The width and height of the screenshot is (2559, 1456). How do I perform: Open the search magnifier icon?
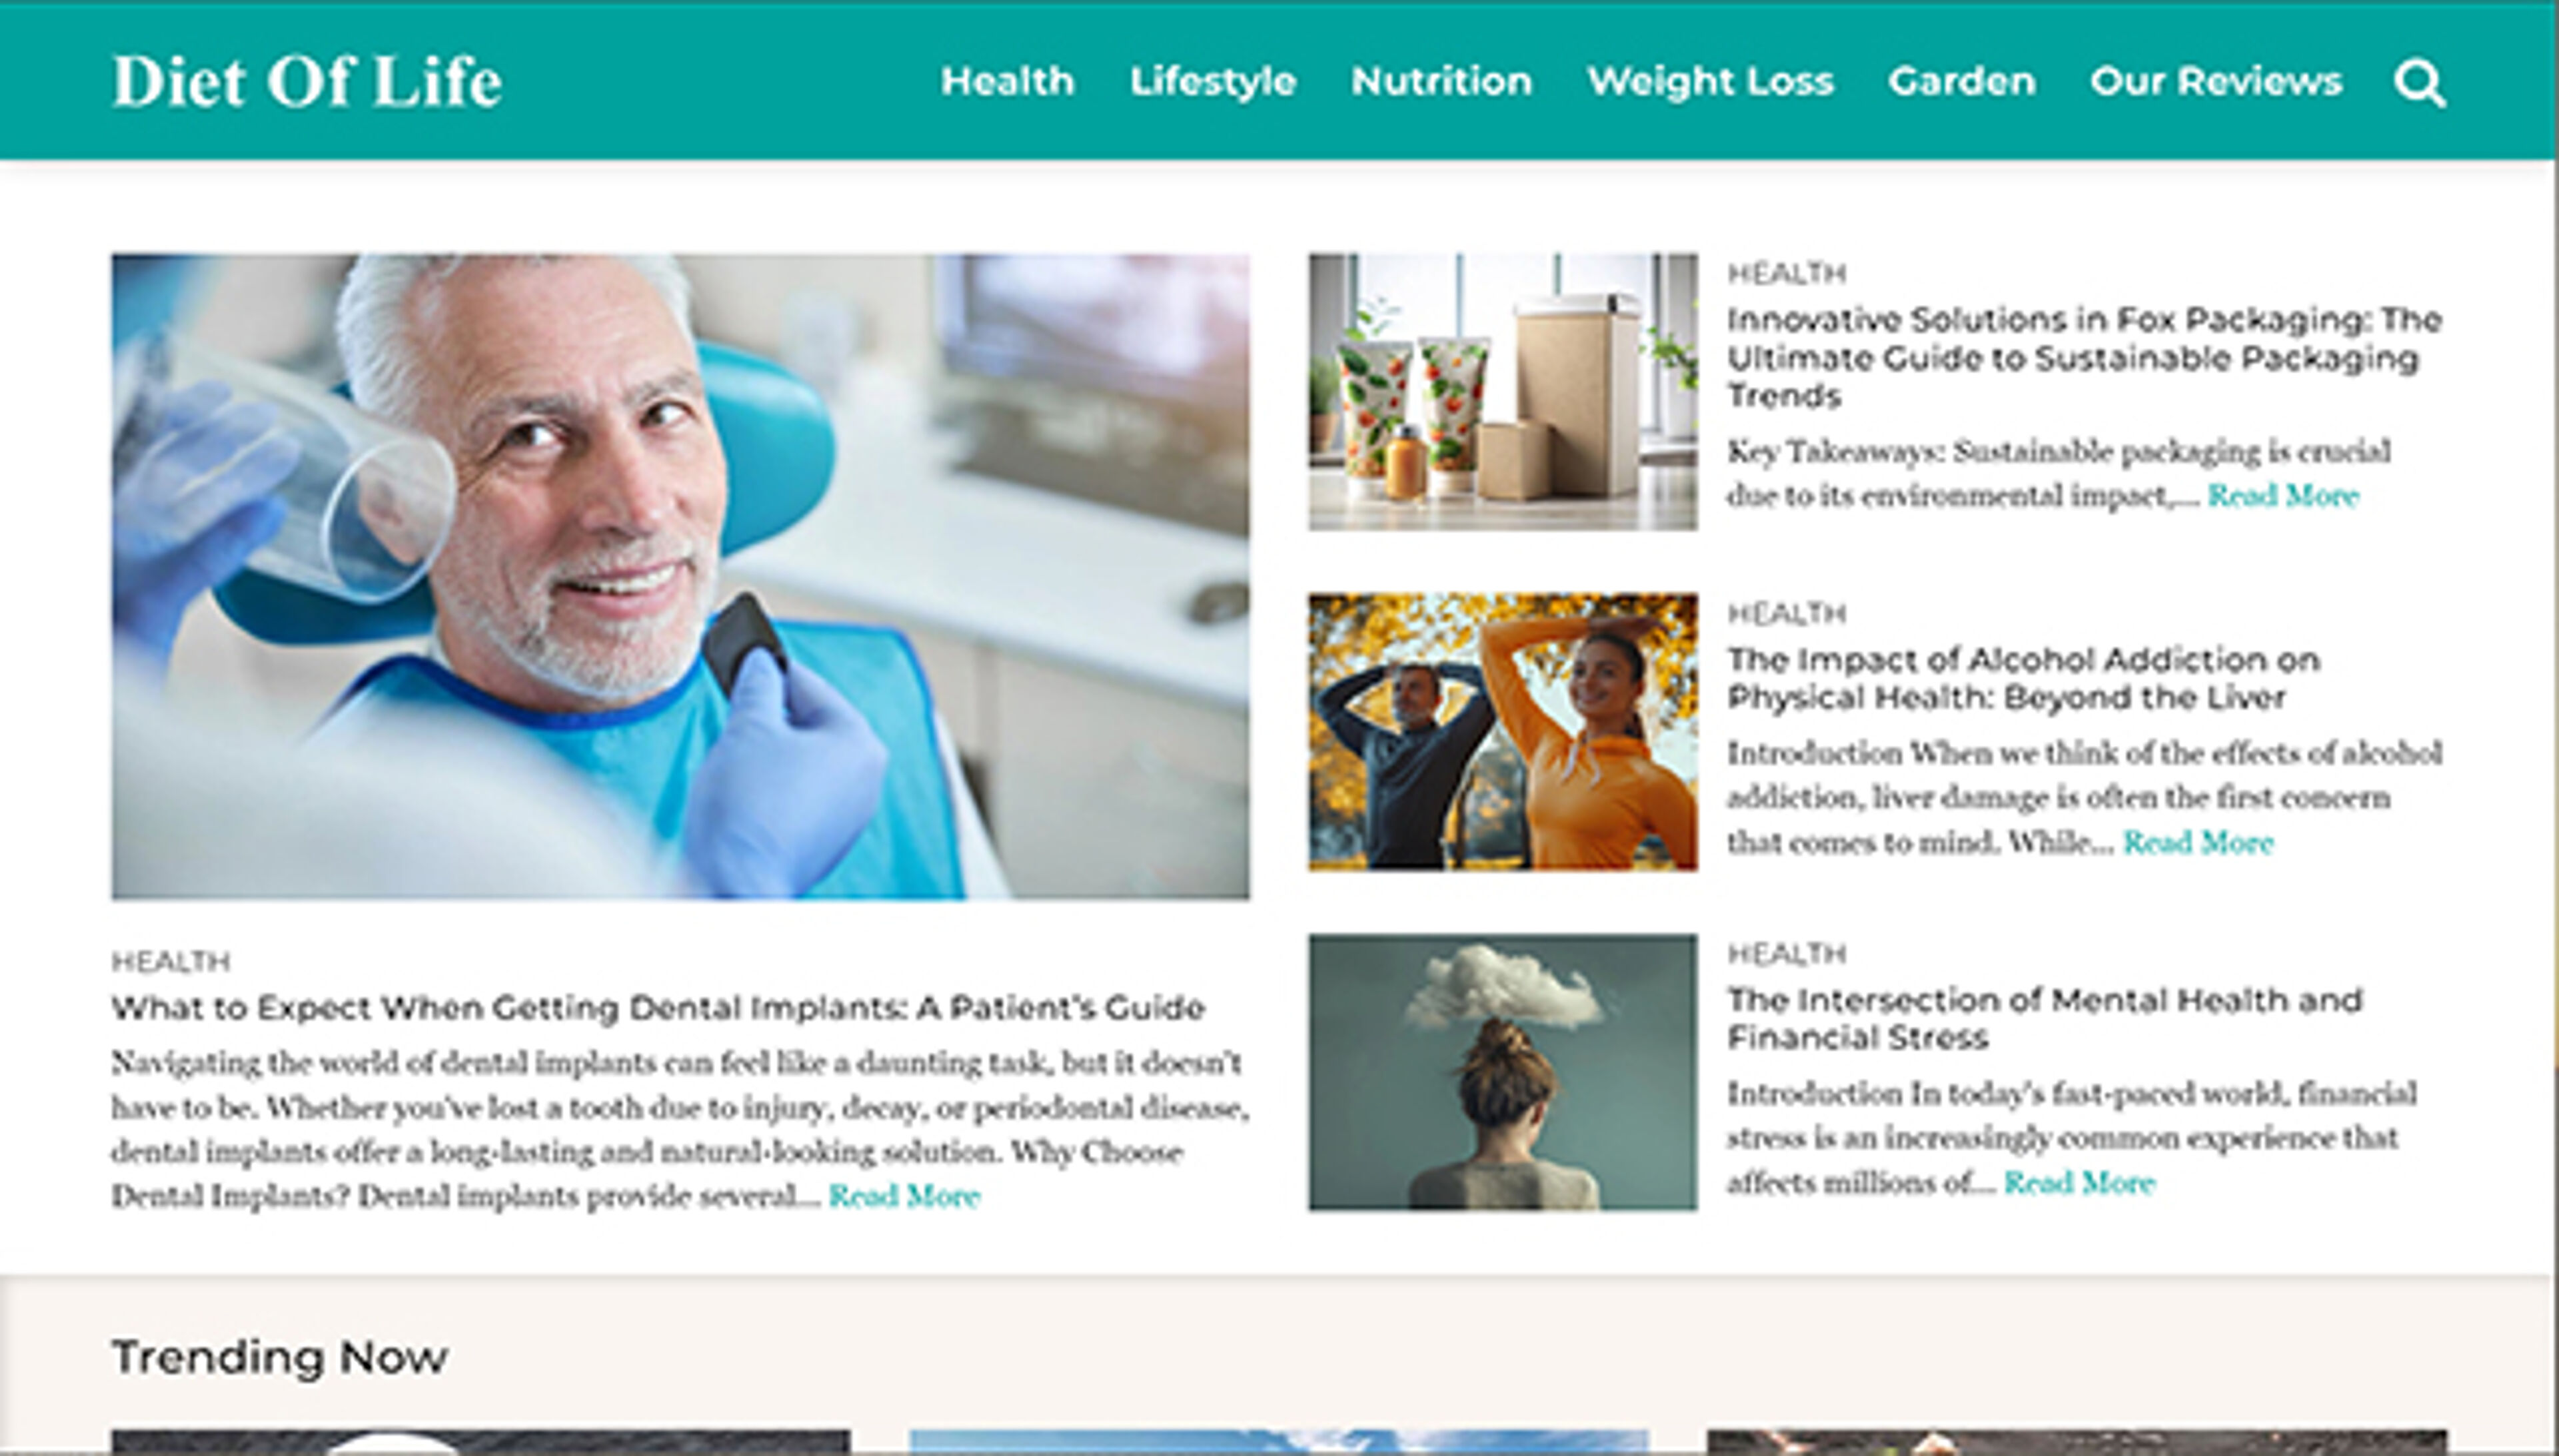coord(2420,83)
